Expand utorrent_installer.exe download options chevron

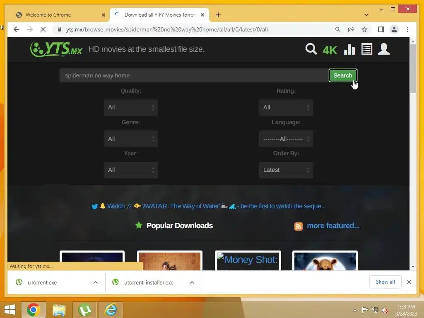[x=192, y=282]
